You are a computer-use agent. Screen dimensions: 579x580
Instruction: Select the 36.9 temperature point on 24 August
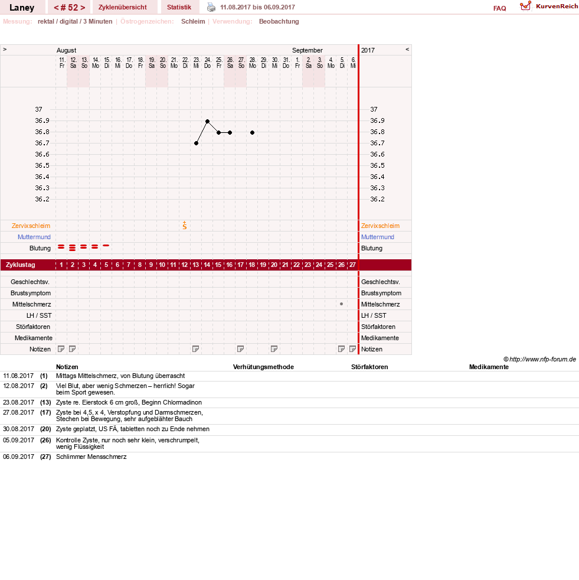pyautogui.click(x=207, y=121)
